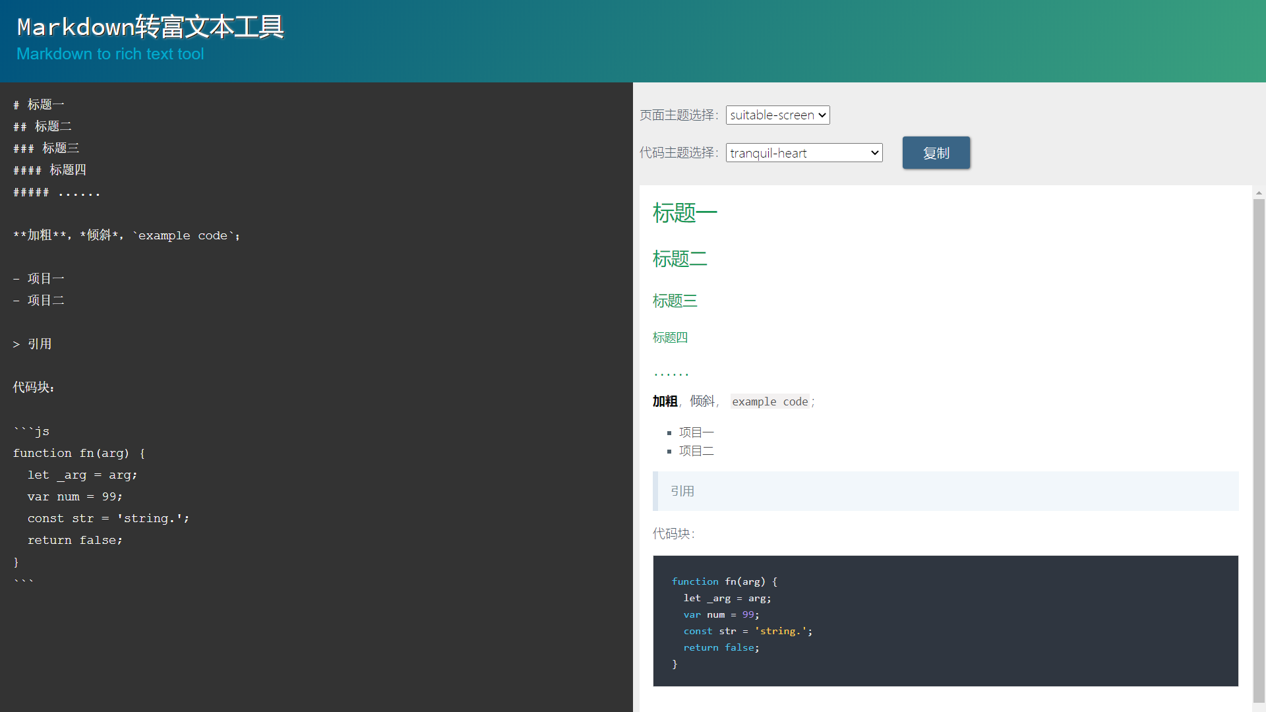Open the code theme dropdown tranquil-heart

click(804, 153)
